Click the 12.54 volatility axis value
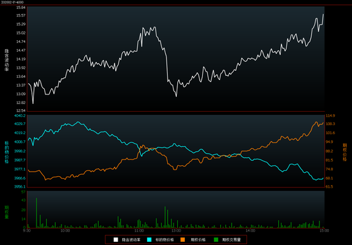This screenshot has height=245, width=352. (x=21, y=110)
